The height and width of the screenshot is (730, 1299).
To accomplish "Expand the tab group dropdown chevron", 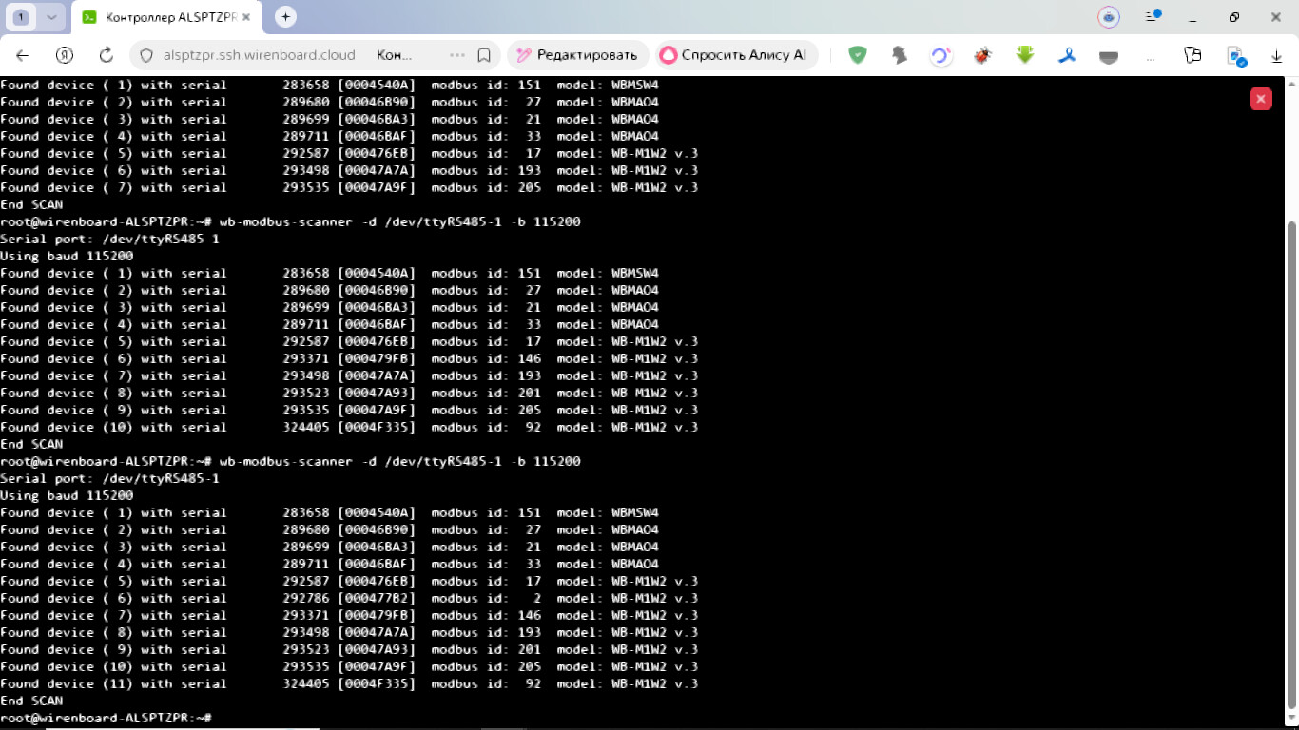I will tap(50, 17).
